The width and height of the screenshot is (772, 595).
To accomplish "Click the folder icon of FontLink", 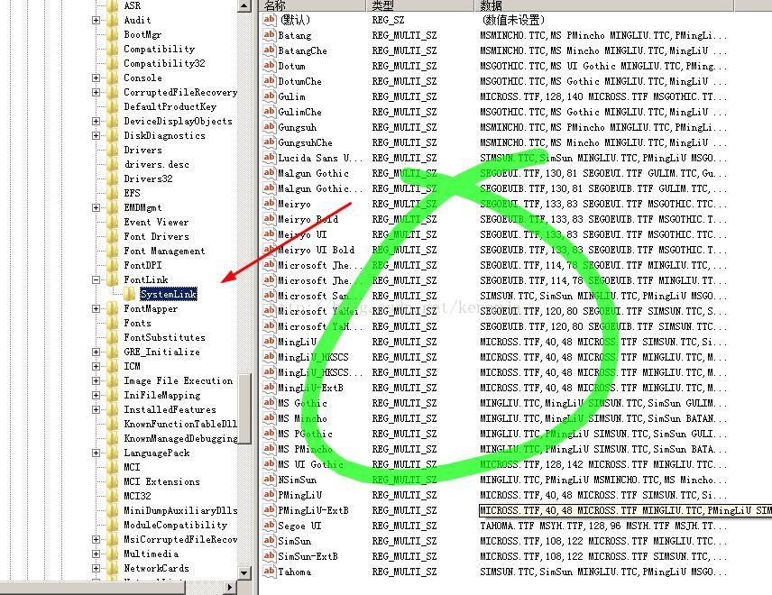I will tap(113, 280).
